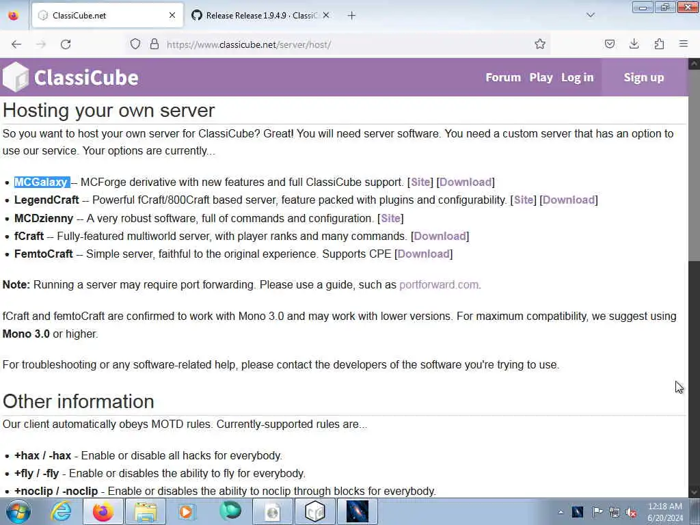Open the MCDzienny Site link
The width and height of the screenshot is (700, 525).
coord(390,218)
